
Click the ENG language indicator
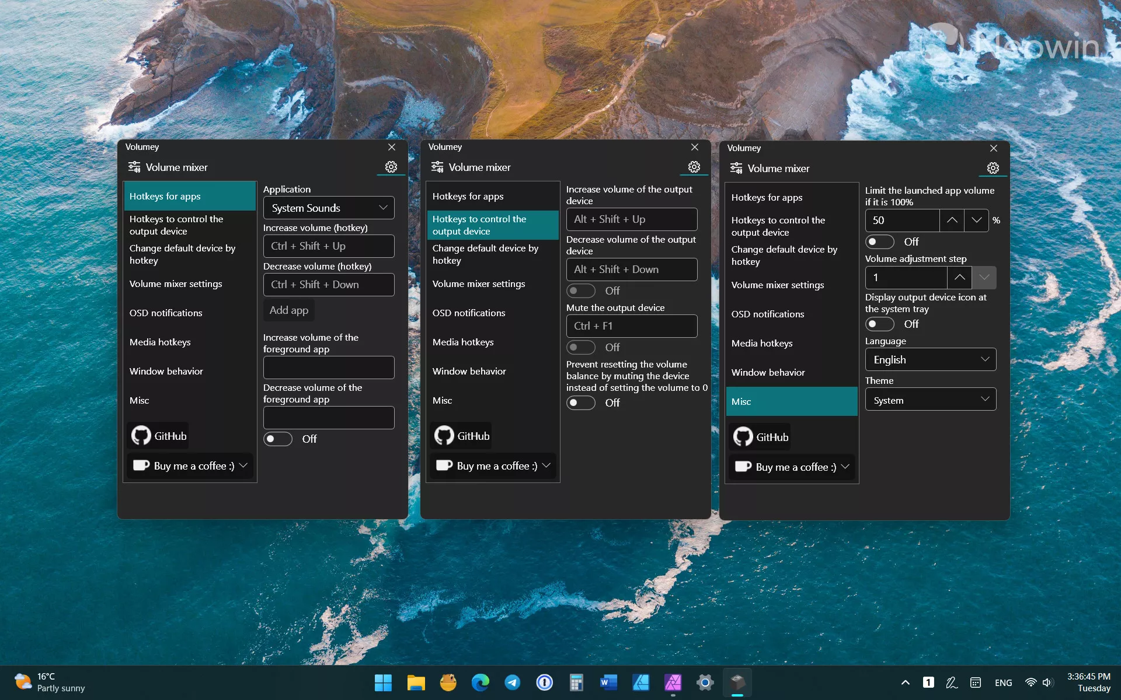[1003, 682]
